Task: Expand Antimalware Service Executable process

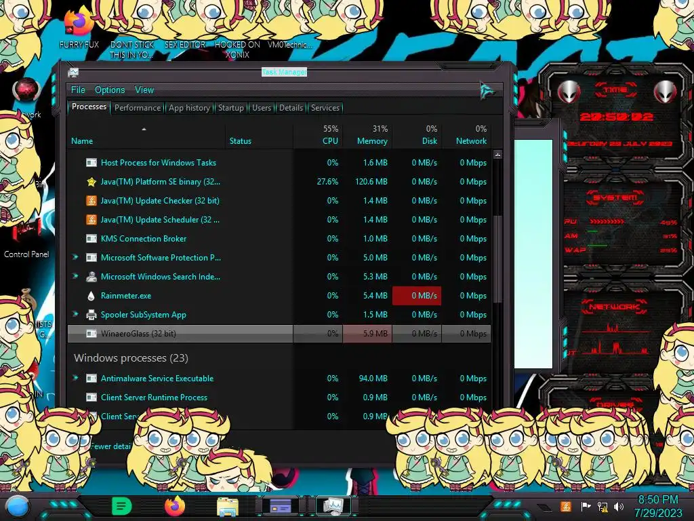Action: tap(75, 378)
